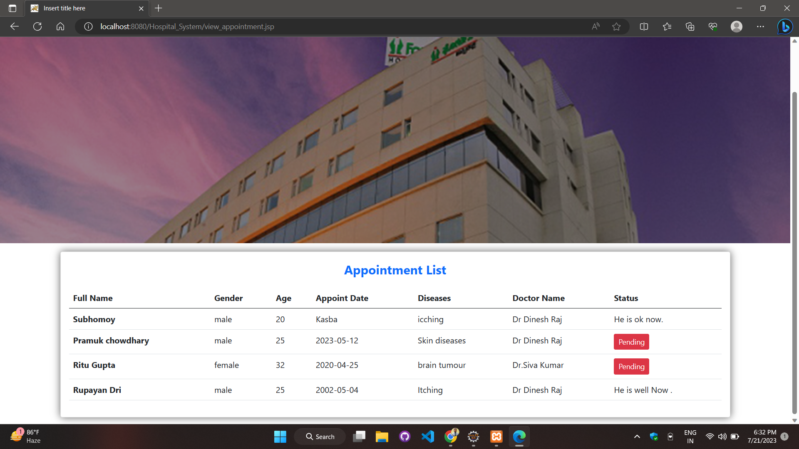Add current page to favorites via star icon
This screenshot has width=799, height=449.
(617, 26)
